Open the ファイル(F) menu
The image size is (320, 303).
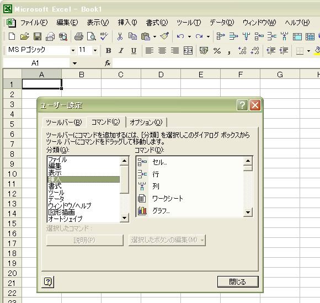(x=34, y=23)
